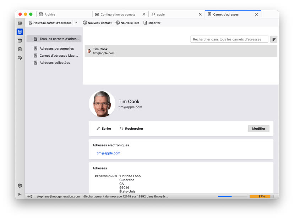Select Adresses personnelles address book
This screenshot has width=294, height=219.
click(54, 49)
